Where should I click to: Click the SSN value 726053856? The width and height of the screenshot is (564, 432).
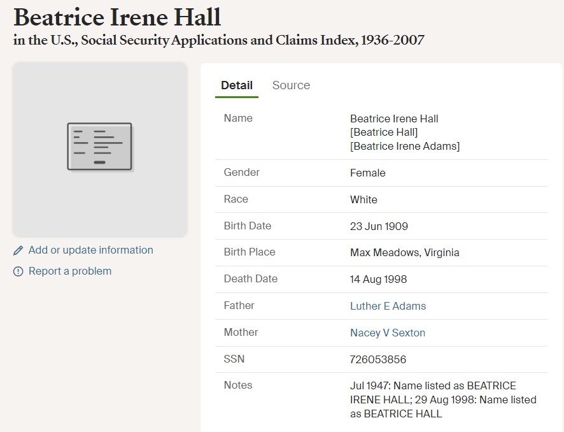pos(378,359)
